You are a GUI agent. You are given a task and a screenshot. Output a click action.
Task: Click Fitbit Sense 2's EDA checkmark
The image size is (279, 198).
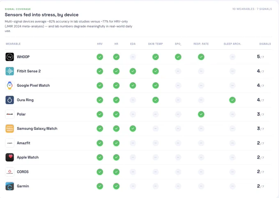point(133,71)
